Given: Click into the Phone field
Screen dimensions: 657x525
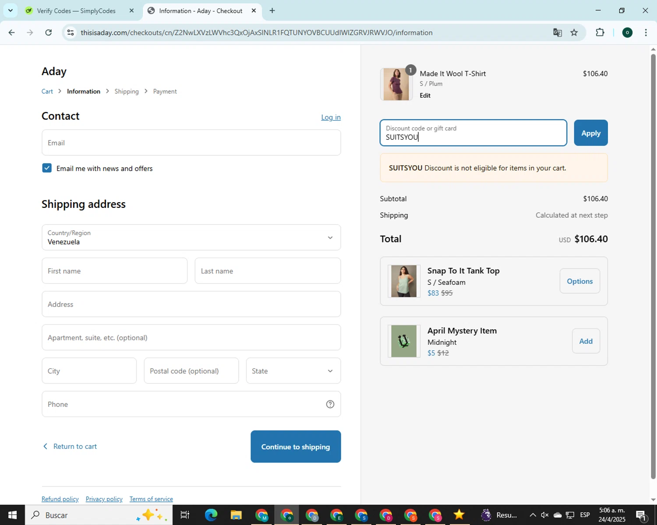Looking at the screenshot, I should (x=191, y=404).
